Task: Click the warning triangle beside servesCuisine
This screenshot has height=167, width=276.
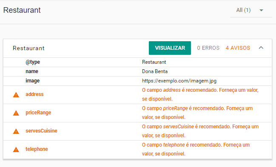Action: 16,131
